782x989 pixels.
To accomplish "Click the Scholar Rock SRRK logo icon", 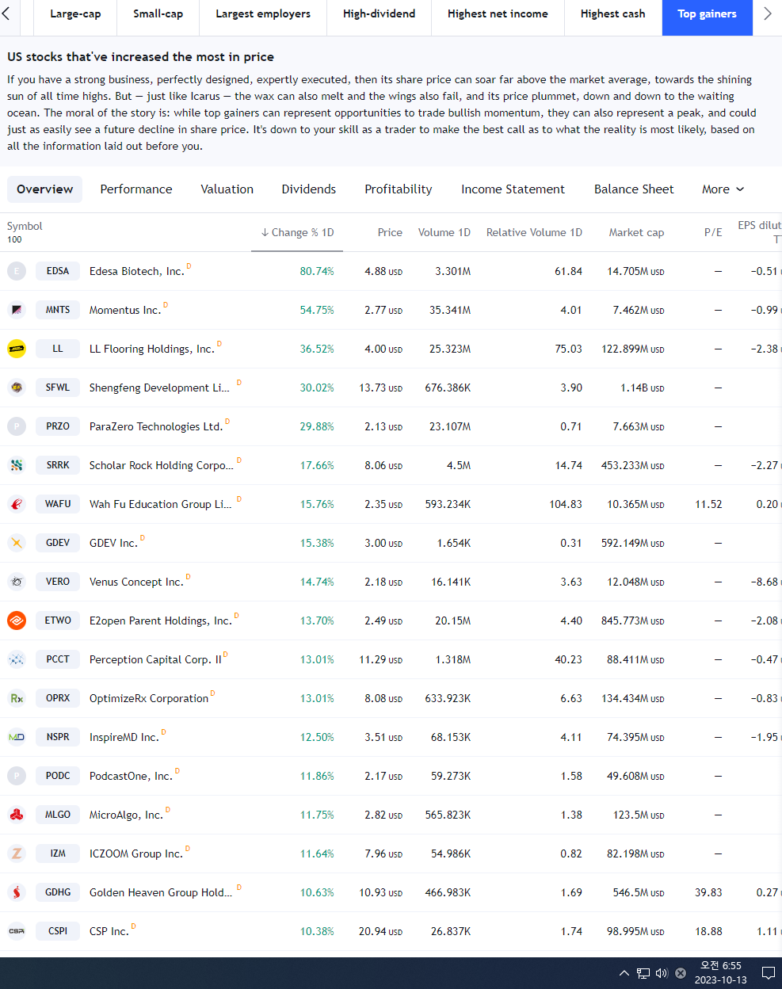I will tap(17, 465).
